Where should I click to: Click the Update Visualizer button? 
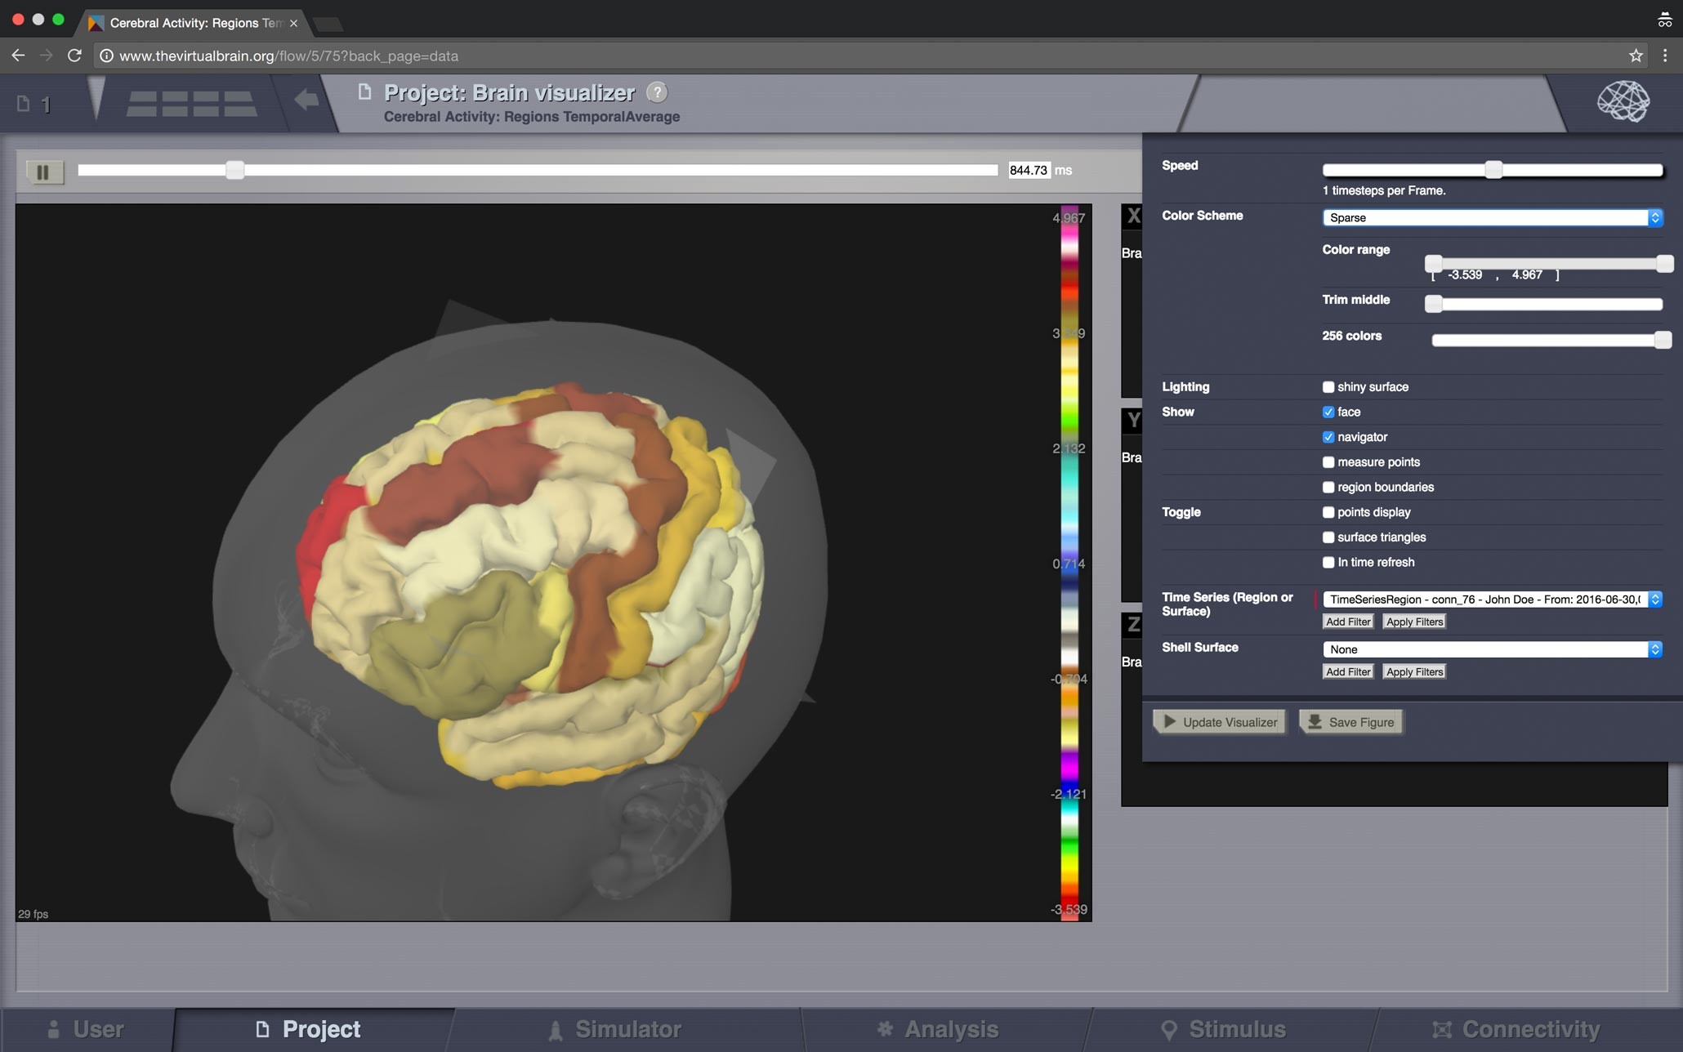(x=1220, y=722)
